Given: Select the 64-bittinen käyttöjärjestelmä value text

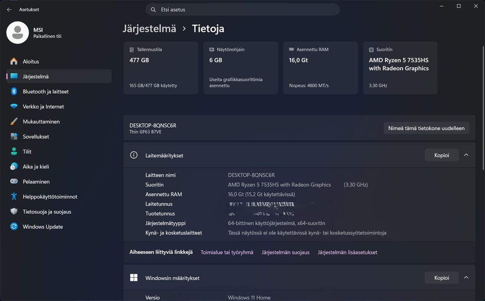Looking at the screenshot, I should (x=276, y=223).
